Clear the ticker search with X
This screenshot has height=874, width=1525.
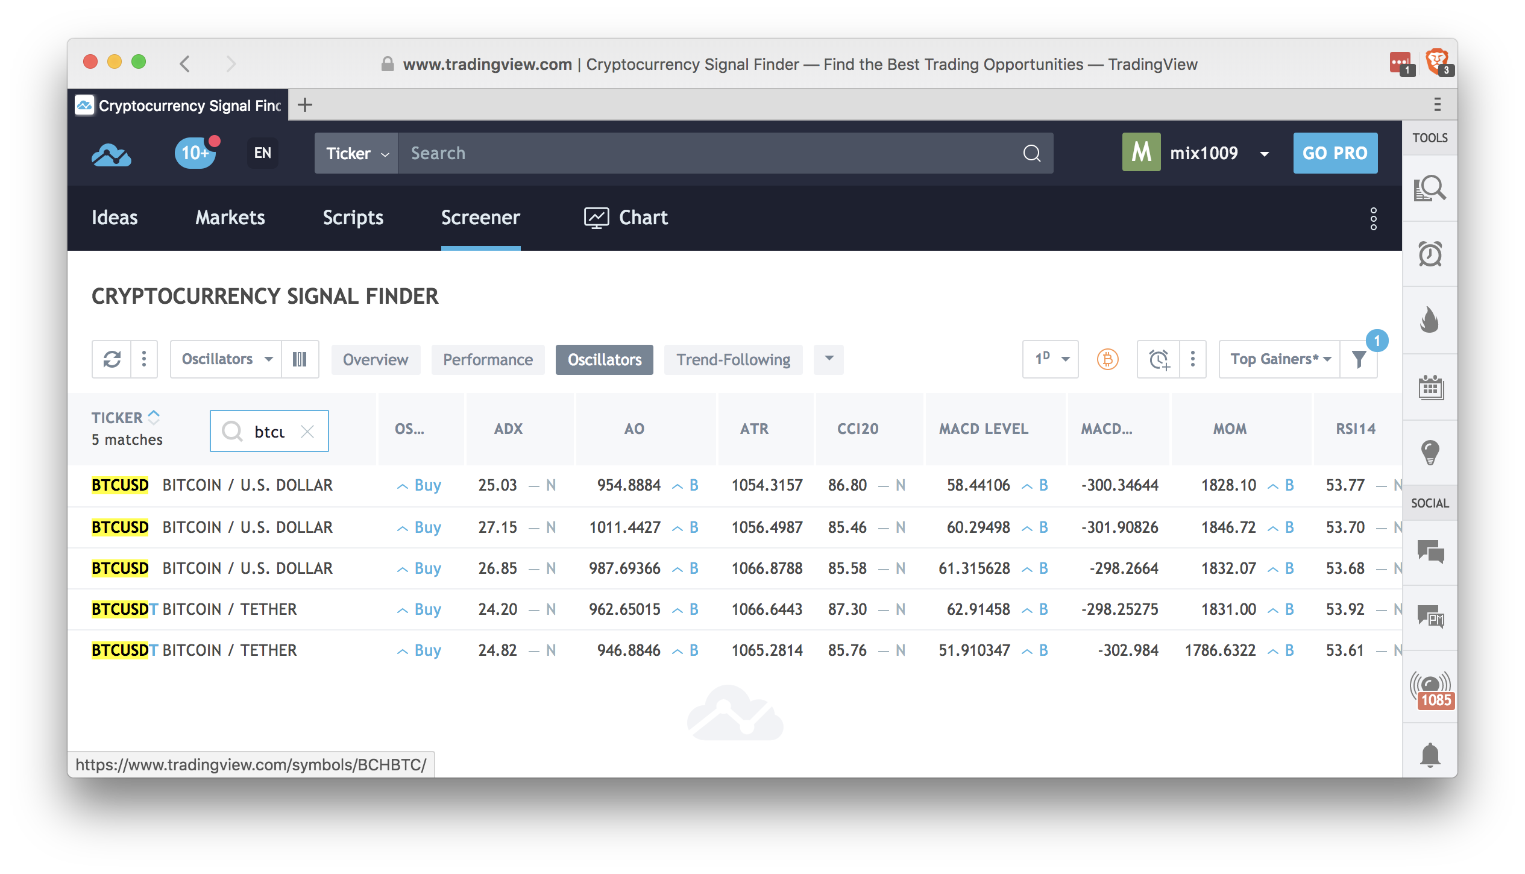pos(307,432)
